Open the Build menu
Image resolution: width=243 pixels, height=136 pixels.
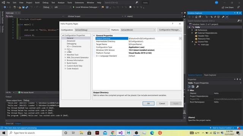[x=37, y=3]
